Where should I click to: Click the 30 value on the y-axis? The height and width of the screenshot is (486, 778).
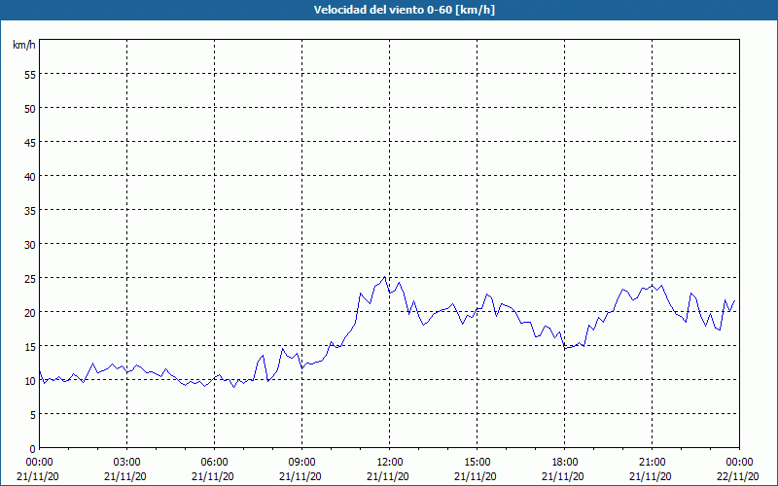[30, 245]
